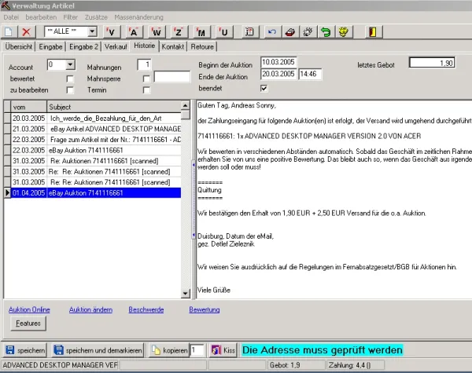Click the 'Beginn der Auktion' date field
The height and width of the screenshot is (373, 472).
point(278,61)
